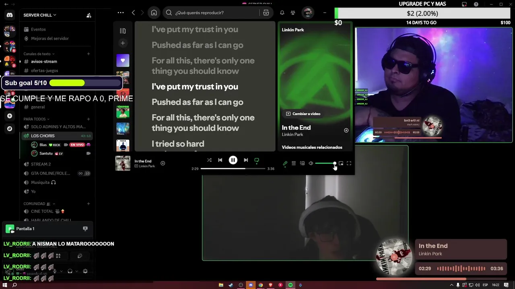The height and width of the screenshot is (289, 515).
Task: Open Liked Songs heart playlist
Action: tap(123, 61)
